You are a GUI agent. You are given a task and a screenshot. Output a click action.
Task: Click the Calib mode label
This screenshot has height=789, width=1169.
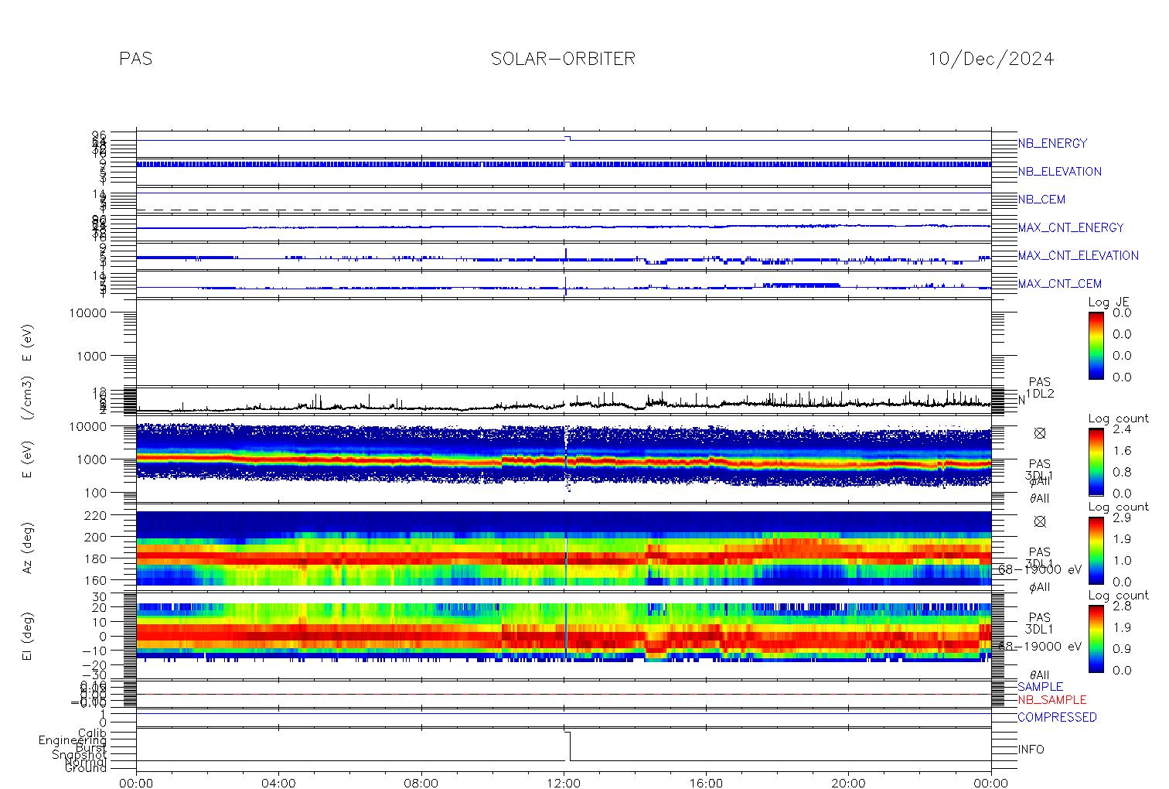point(91,733)
